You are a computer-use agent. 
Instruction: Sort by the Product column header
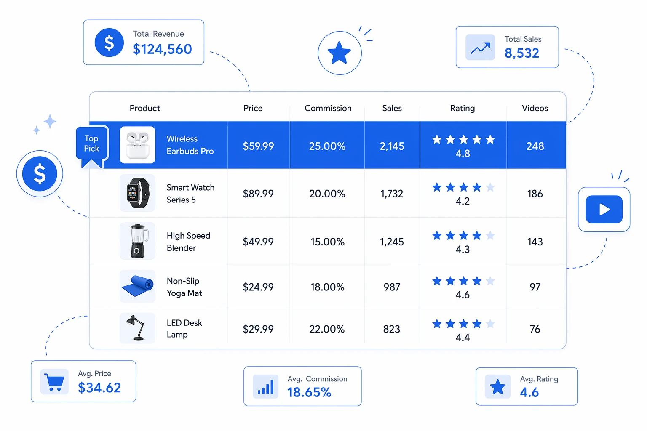[x=145, y=108]
